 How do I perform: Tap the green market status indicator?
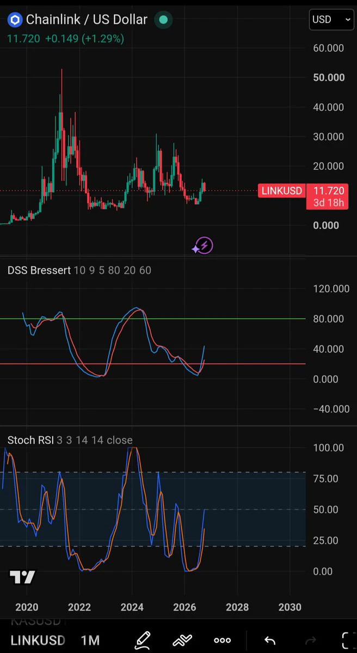point(163,20)
